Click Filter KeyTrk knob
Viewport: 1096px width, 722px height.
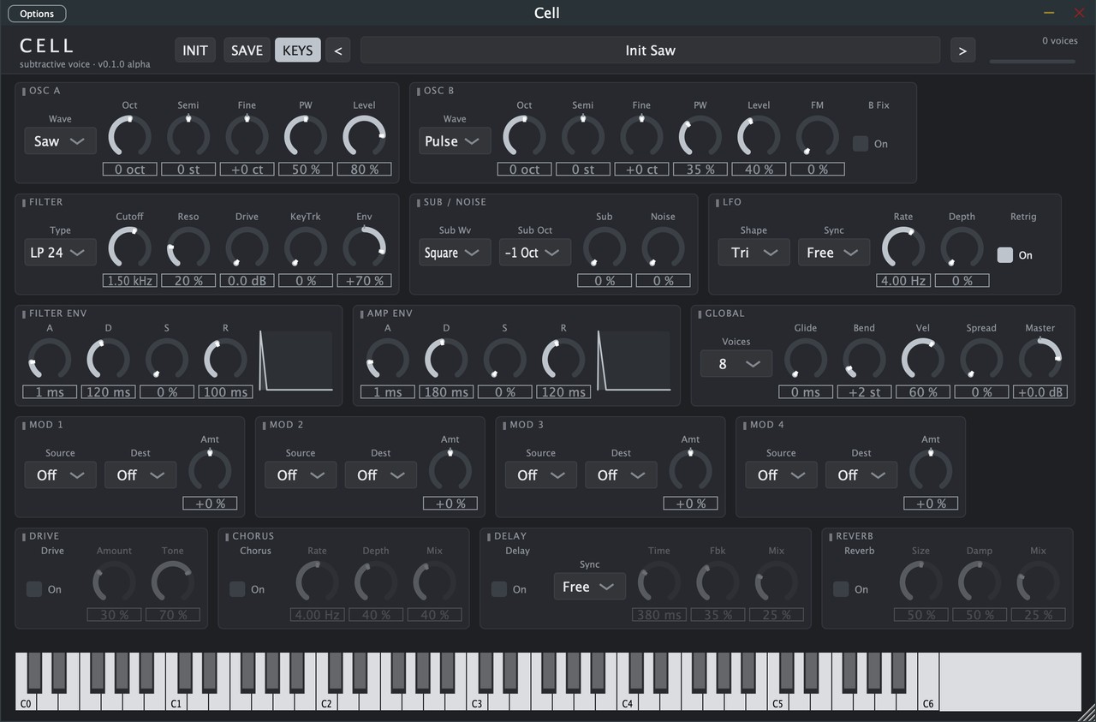306,248
